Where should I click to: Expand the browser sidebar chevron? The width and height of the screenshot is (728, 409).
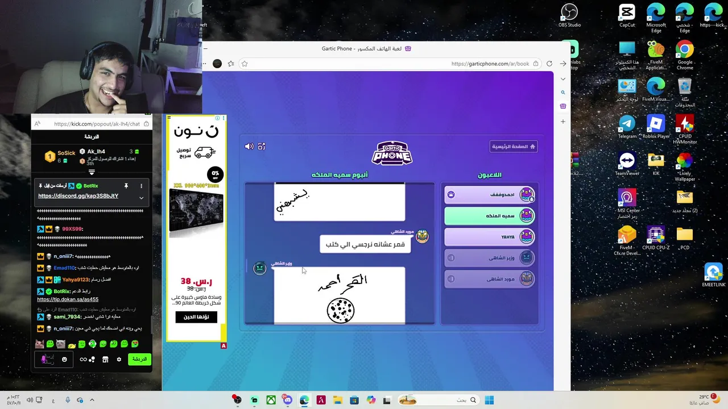click(563, 79)
